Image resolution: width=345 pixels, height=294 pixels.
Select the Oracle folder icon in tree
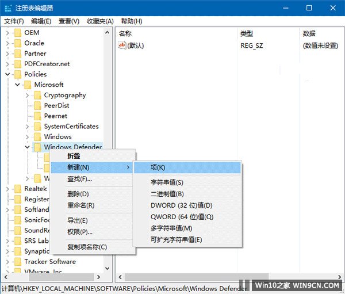(x=17, y=43)
